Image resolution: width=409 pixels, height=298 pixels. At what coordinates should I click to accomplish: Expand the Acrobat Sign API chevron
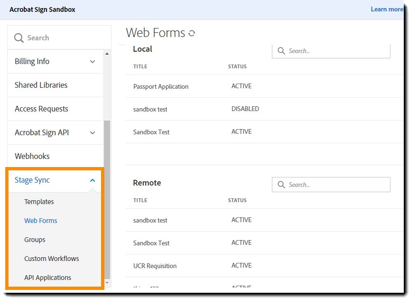point(93,132)
